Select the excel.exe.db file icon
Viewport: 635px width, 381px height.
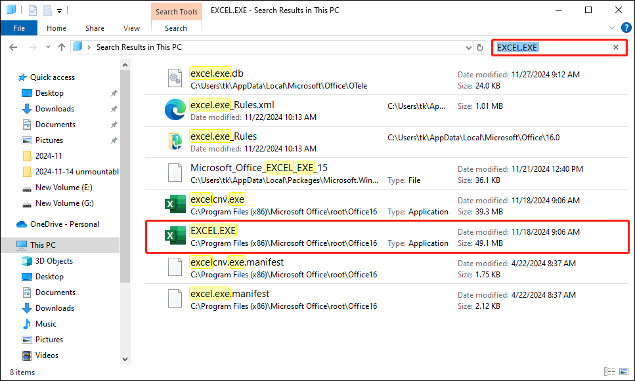pyautogui.click(x=175, y=79)
